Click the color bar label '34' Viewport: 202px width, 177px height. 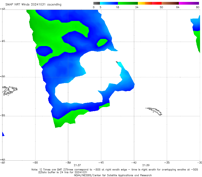click(x=137, y=7)
